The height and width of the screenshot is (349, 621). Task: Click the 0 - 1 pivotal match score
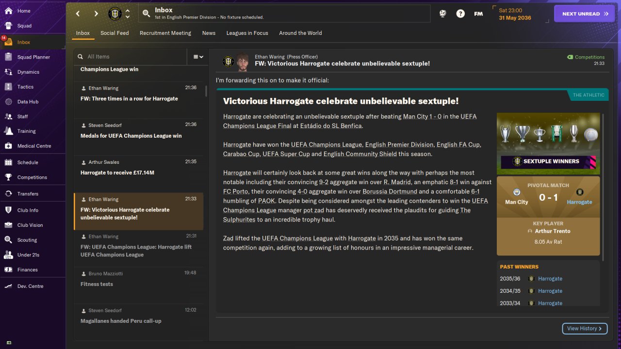(548, 197)
